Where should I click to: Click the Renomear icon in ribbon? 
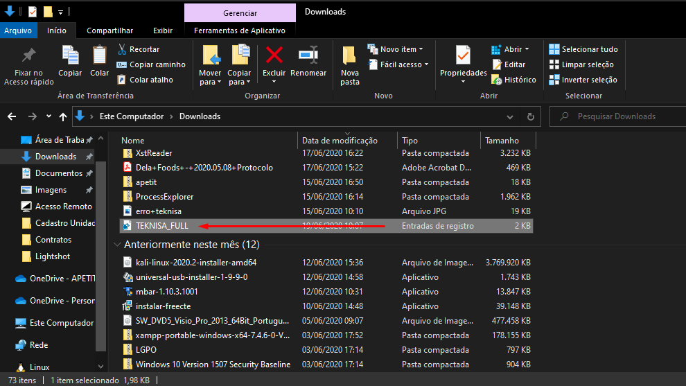pos(308,55)
